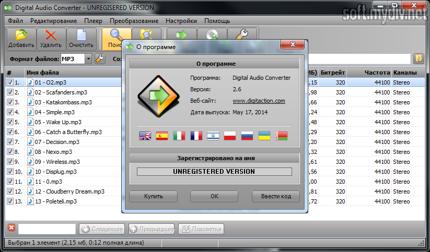Click the music file icon for 08 - Nexo.mp3
430x252 pixels.
pyautogui.click(x=30, y=152)
